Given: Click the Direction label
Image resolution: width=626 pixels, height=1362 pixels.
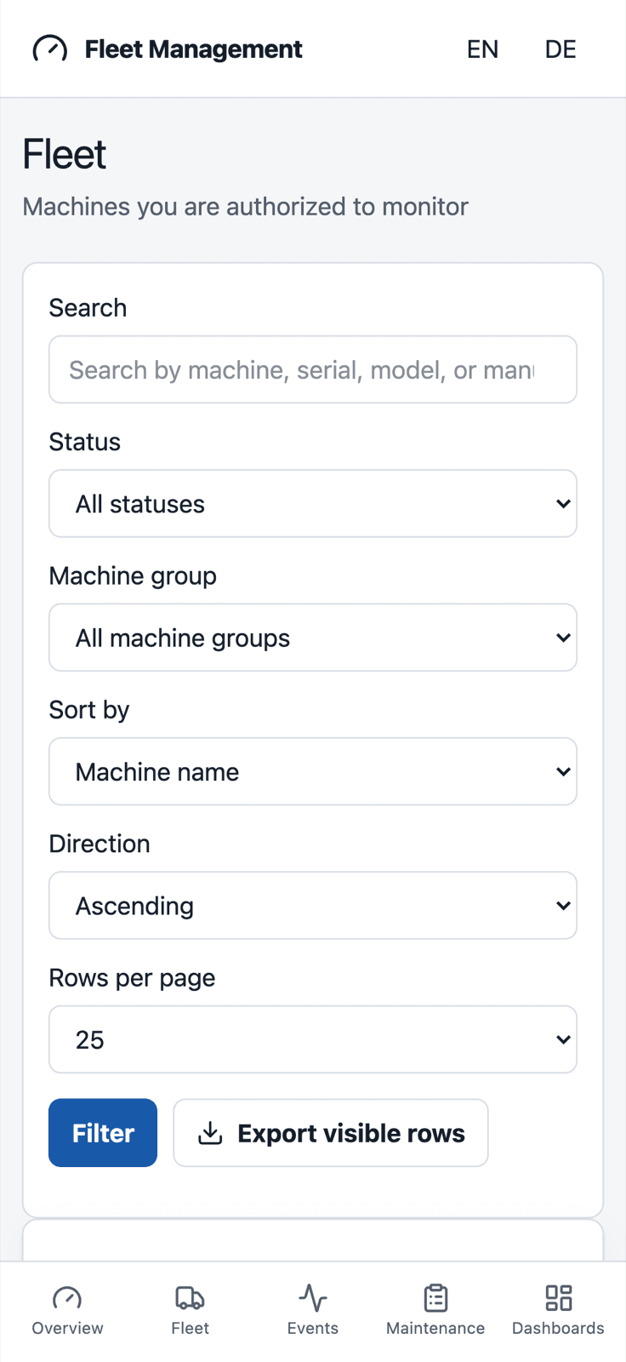Looking at the screenshot, I should 100,844.
